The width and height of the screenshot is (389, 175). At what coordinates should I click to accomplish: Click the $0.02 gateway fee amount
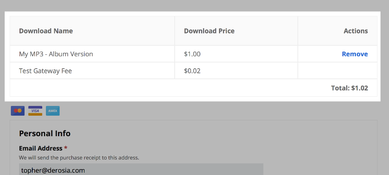pos(192,71)
